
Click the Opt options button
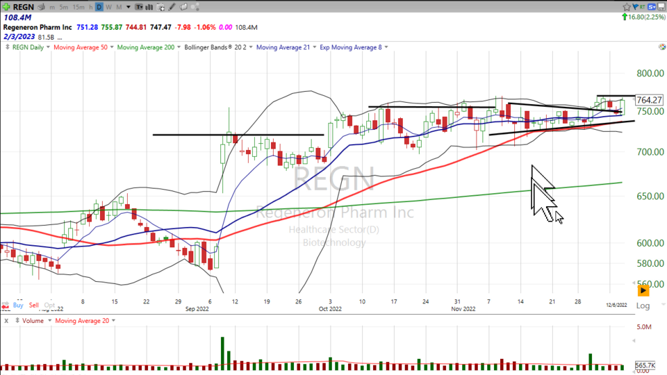tap(49, 306)
